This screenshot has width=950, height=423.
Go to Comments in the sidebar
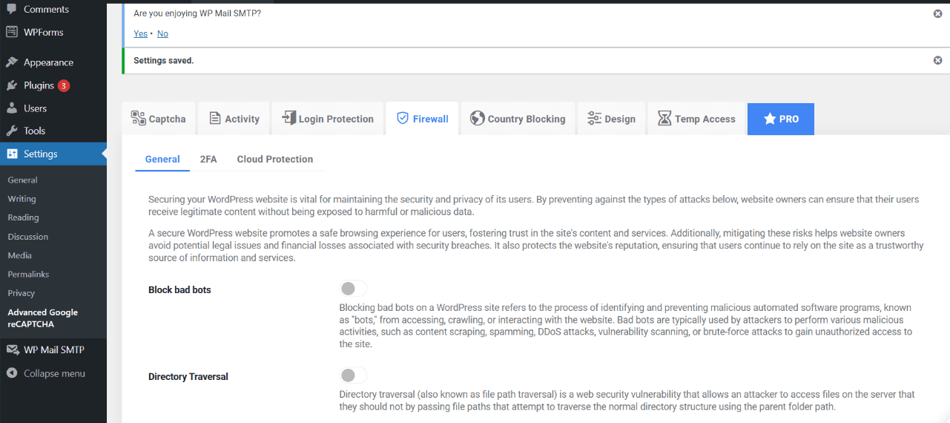coord(46,10)
